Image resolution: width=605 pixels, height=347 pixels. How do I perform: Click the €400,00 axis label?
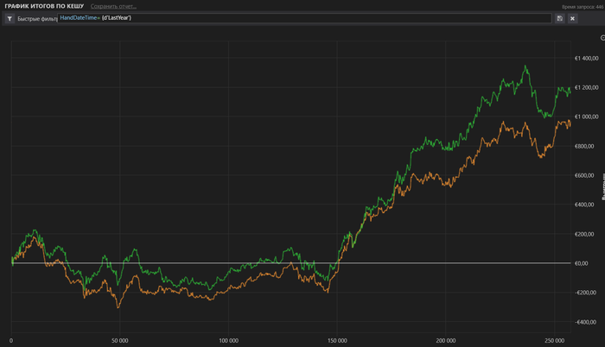[x=584, y=205]
